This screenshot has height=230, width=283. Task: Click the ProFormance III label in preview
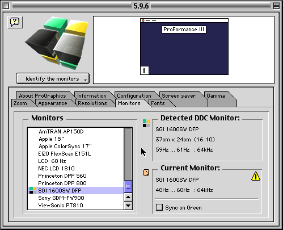(x=184, y=30)
